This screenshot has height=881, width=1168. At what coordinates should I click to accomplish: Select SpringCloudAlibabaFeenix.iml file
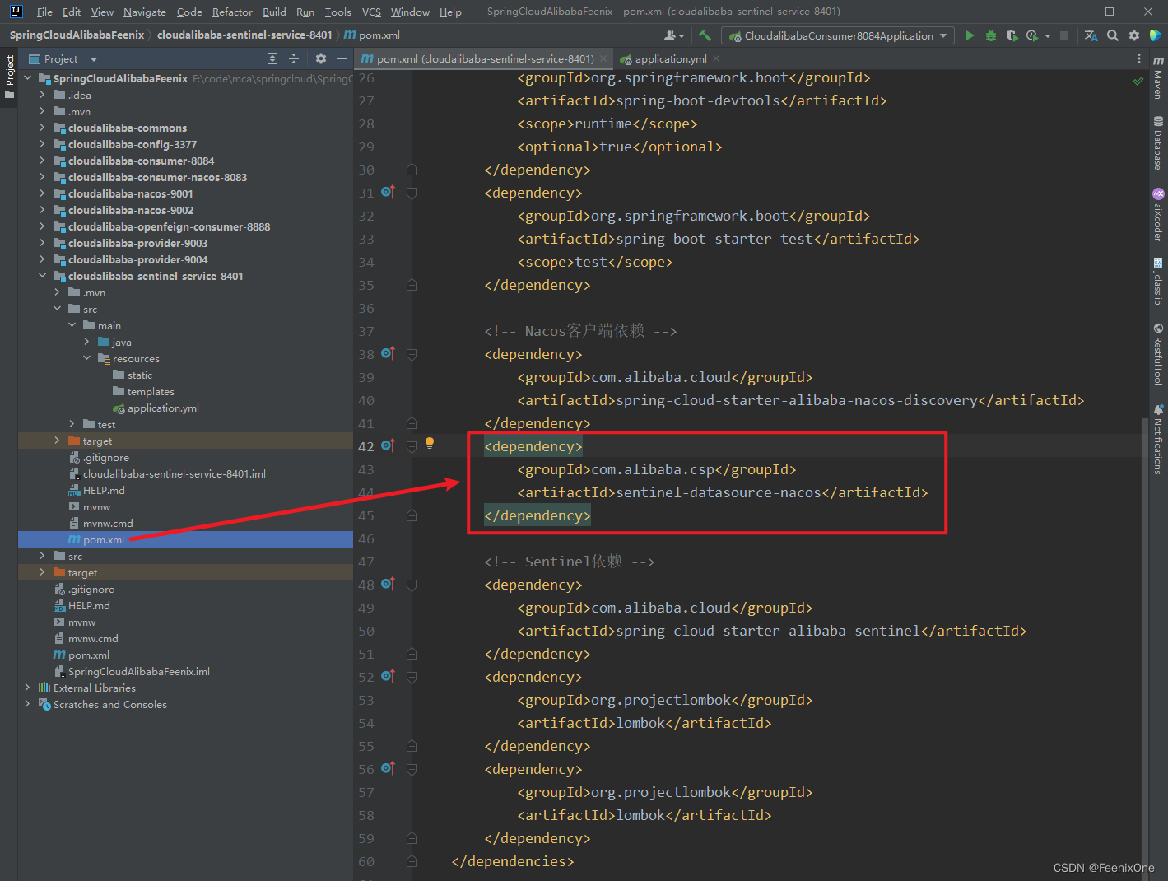point(139,671)
